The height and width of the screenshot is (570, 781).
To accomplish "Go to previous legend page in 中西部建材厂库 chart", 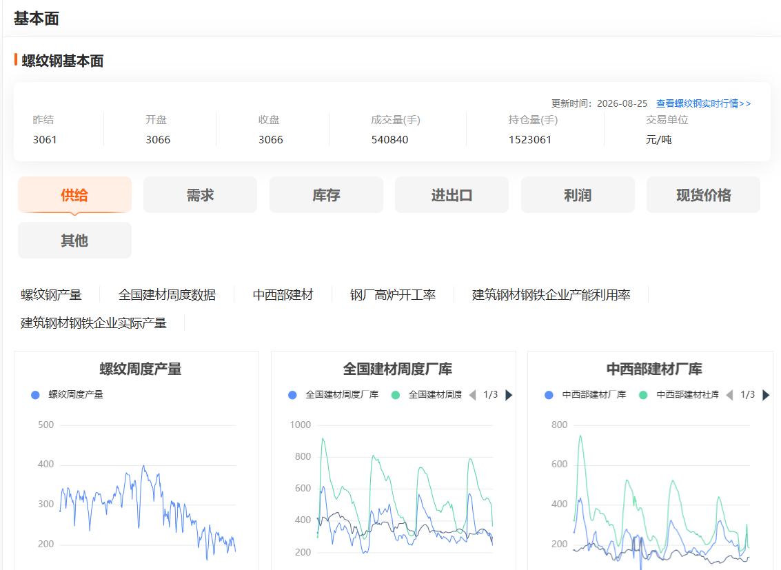I will coord(730,395).
